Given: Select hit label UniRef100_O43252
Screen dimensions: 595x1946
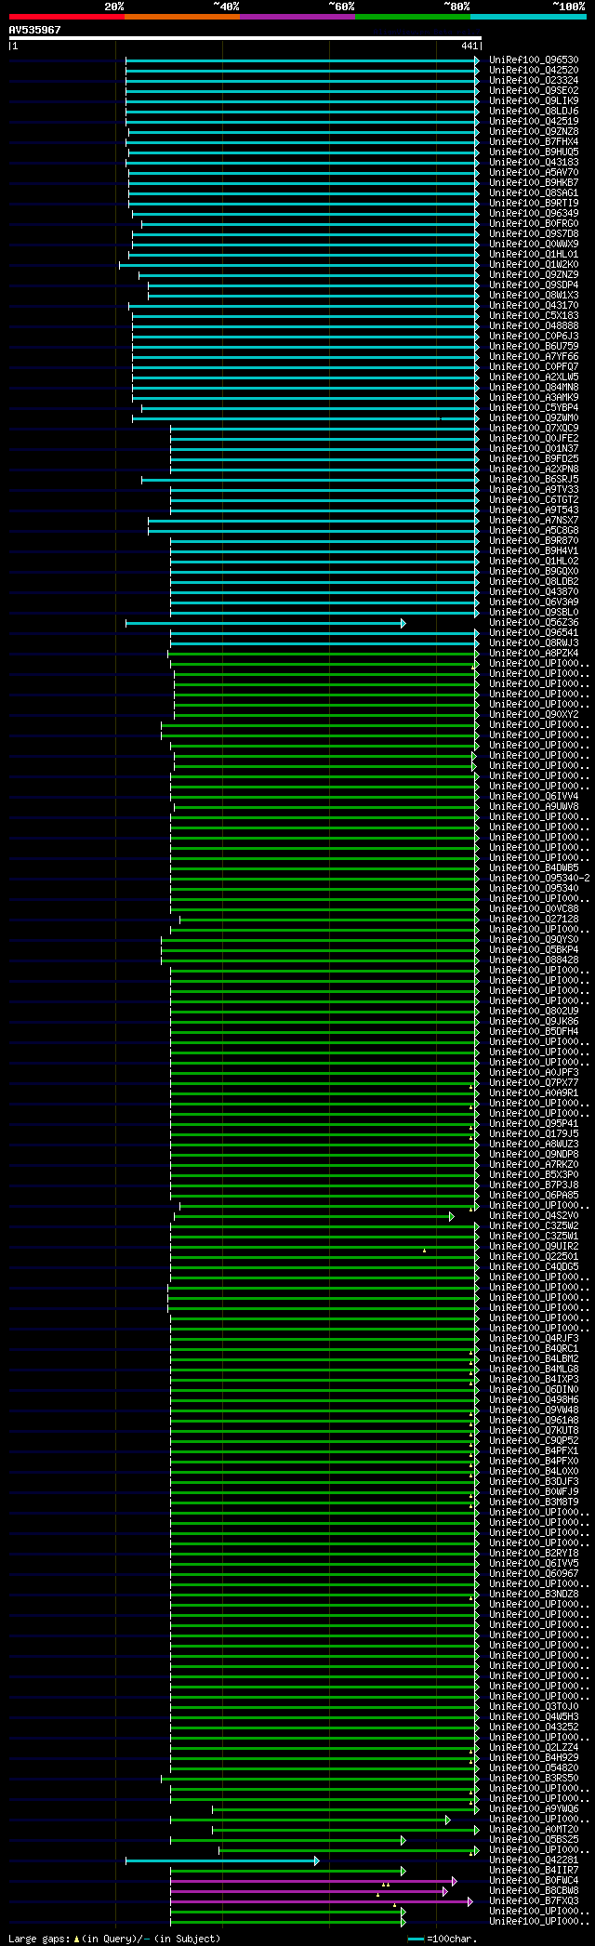Looking at the screenshot, I should (x=534, y=1728).
